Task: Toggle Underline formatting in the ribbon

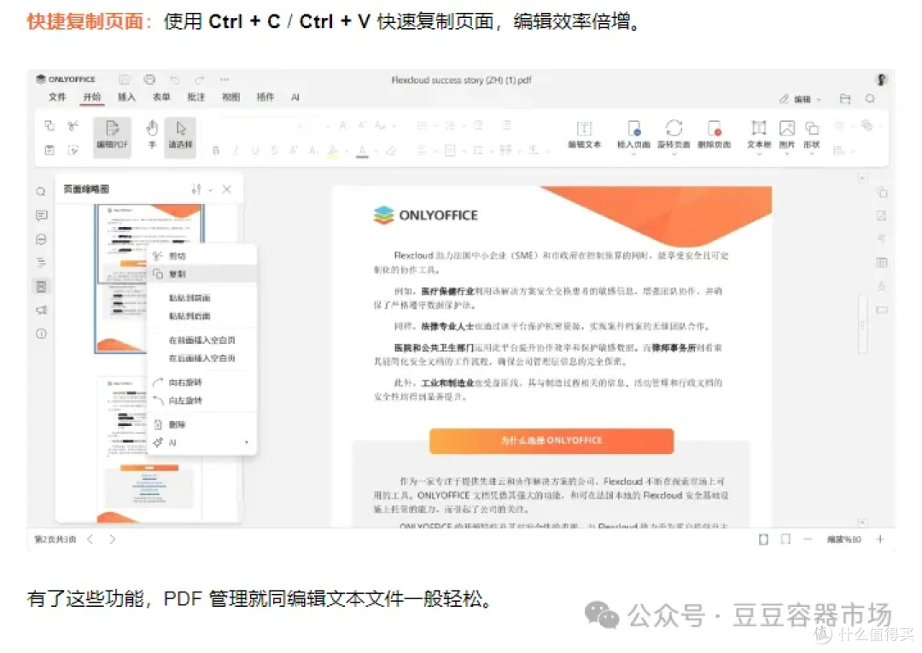Action: tap(255, 151)
